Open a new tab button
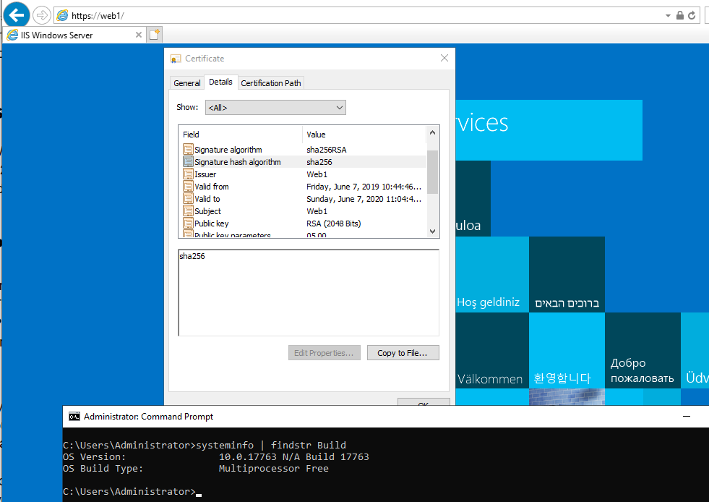The height and width of the screenshot is (502, 709). click(155, 35)
